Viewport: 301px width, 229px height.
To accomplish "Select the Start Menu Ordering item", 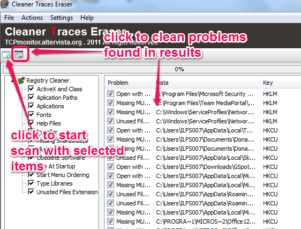I will click(63, 175).
